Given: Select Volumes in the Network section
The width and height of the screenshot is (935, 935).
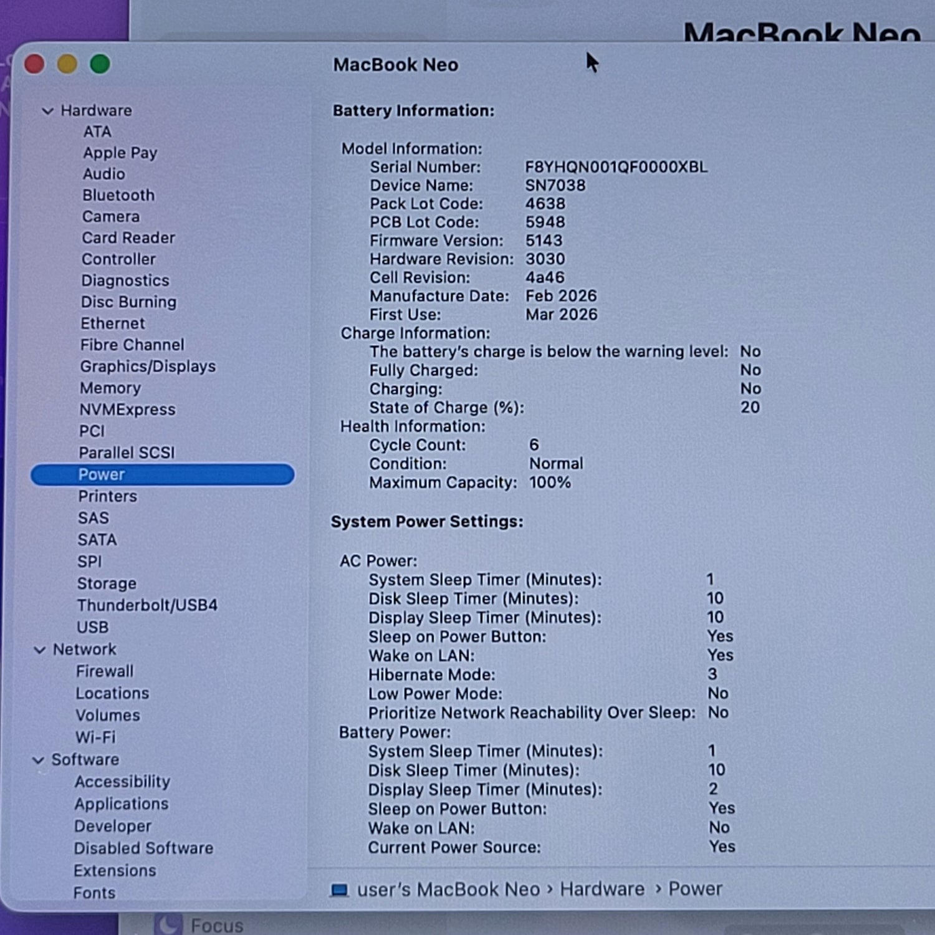Looking at the screenshot, I should pos(108,716).
